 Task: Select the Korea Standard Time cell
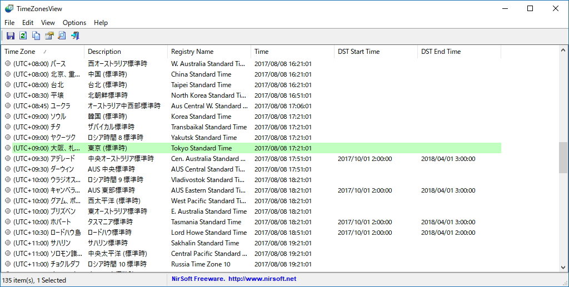click(x=201, y=117)
